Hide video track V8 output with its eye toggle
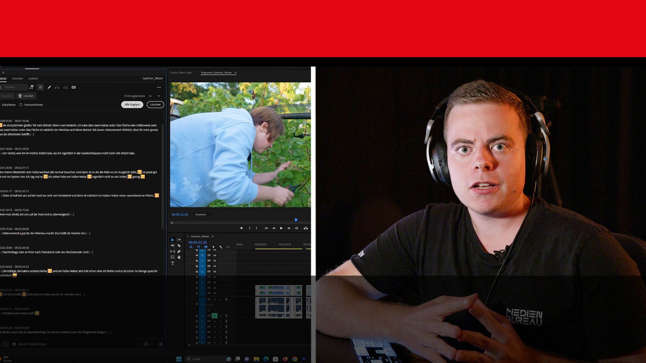Screen dimensions: 646x363 (x=215, y=255)
